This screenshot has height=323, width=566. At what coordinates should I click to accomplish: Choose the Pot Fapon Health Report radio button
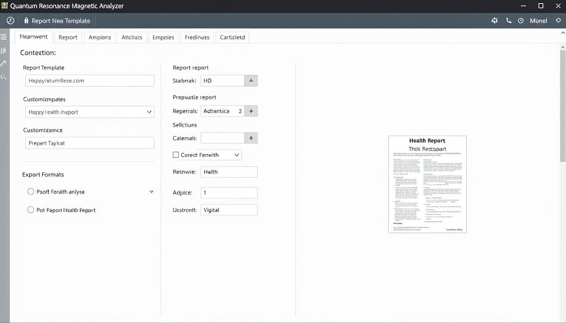31,210
